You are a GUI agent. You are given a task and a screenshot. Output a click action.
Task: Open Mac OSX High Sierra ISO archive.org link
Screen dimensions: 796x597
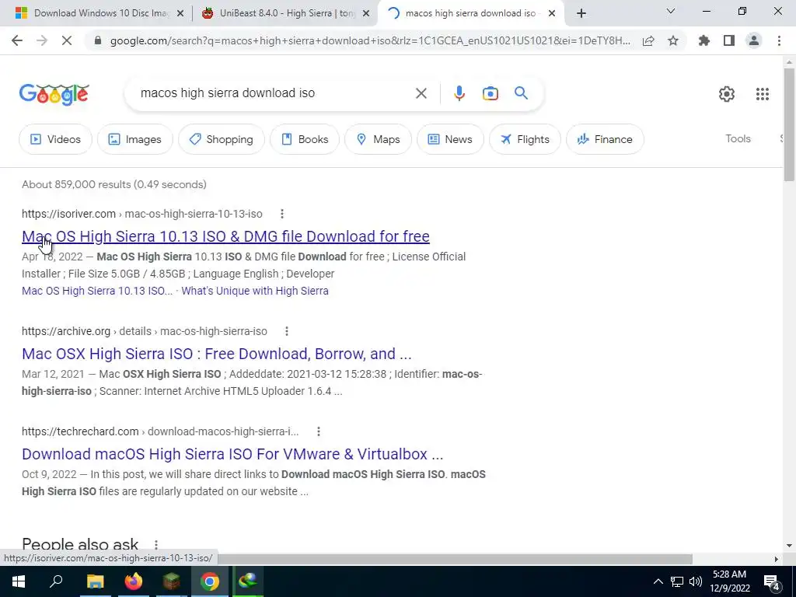click(x=216, y=354)
